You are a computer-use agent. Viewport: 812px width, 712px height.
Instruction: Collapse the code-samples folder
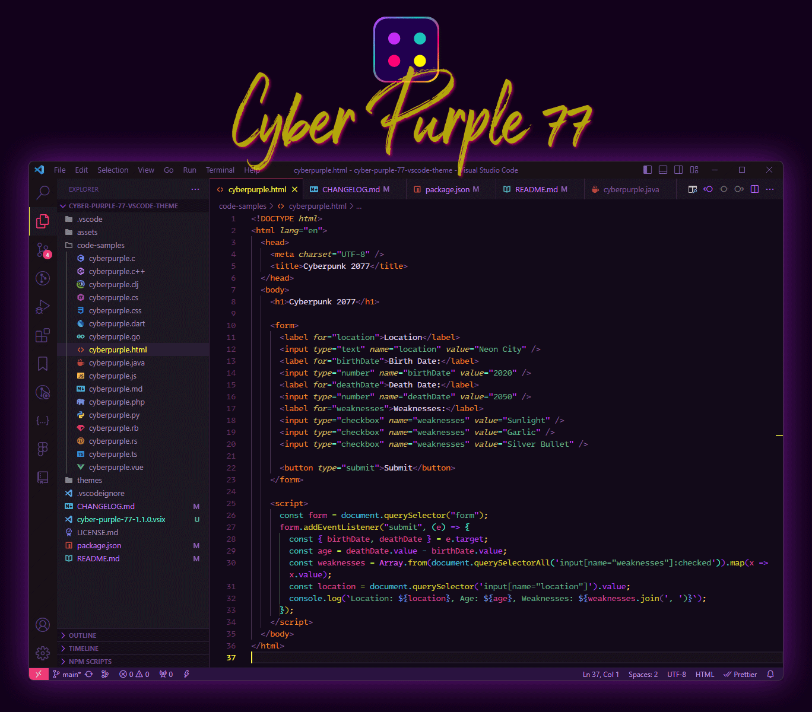pos(133,245)
